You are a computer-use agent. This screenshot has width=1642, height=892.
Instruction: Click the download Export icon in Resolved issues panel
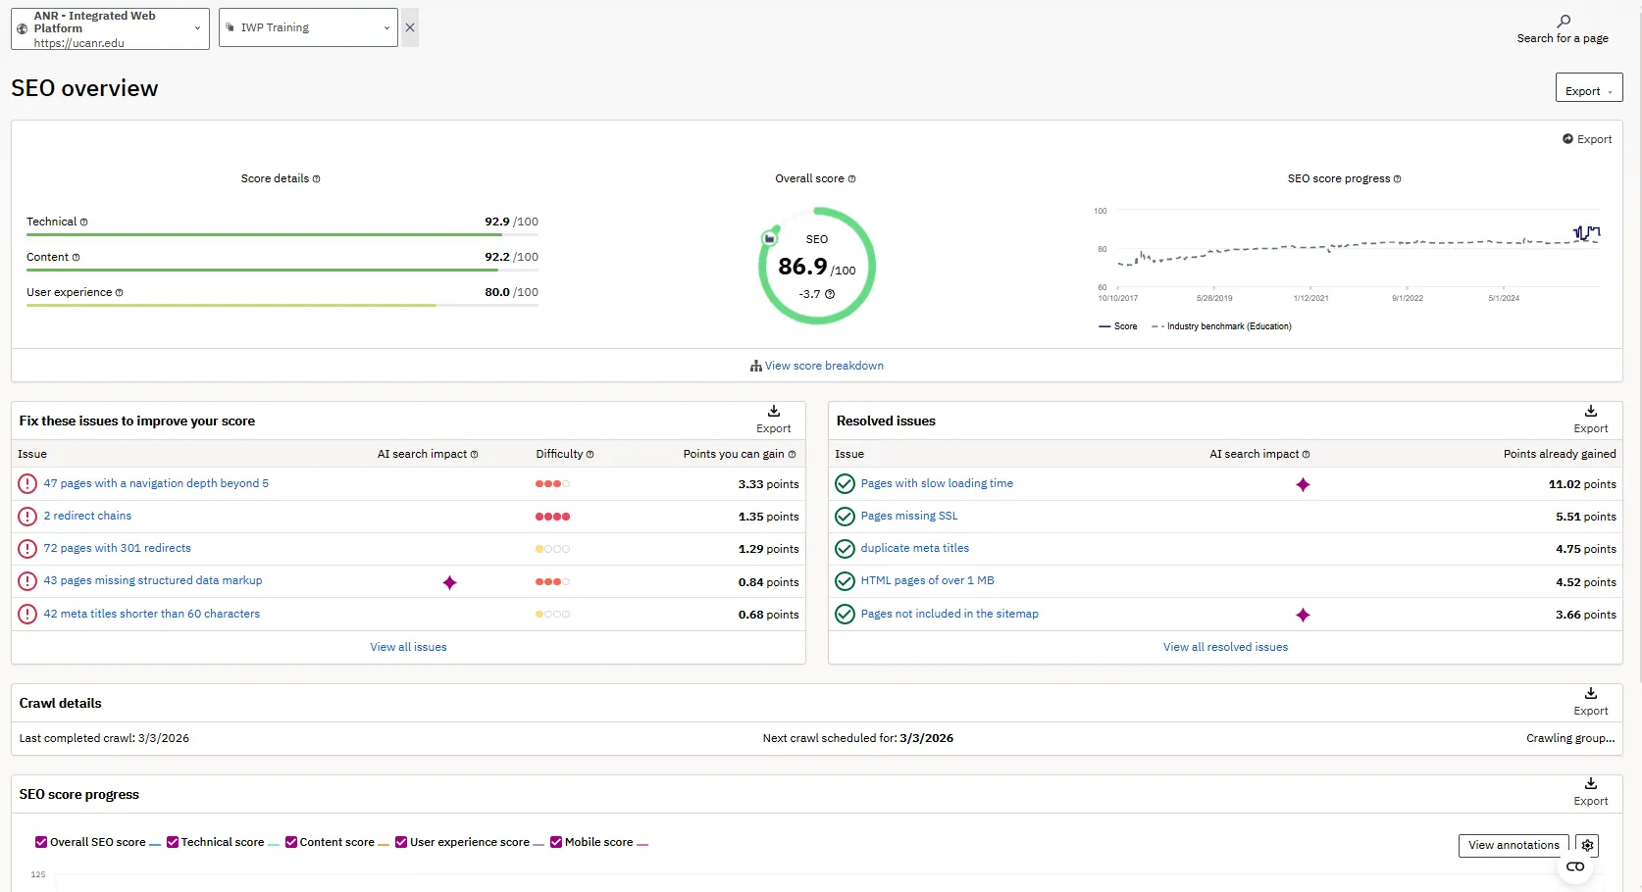tap(1589, 412)
